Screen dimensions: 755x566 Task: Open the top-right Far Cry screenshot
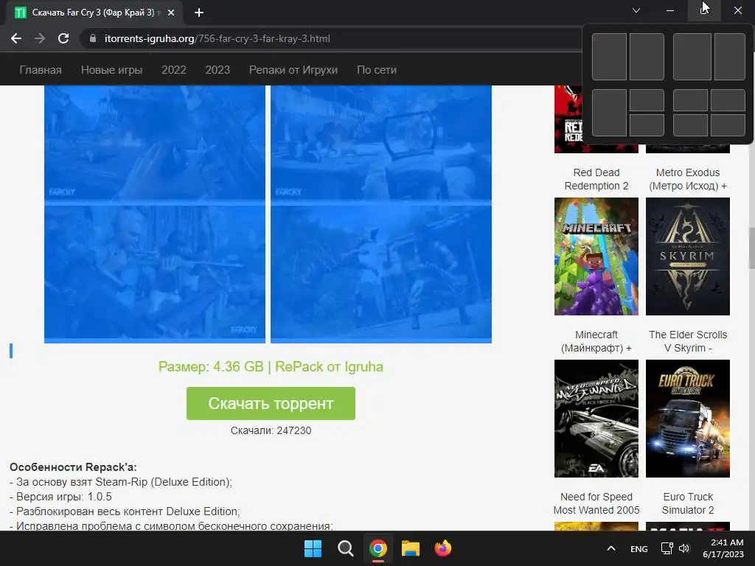point(381,143)
